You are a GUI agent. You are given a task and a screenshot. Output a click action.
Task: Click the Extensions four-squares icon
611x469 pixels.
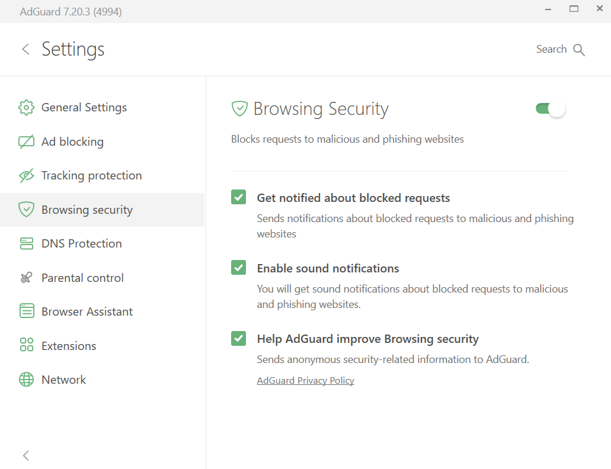click(26, 345)
